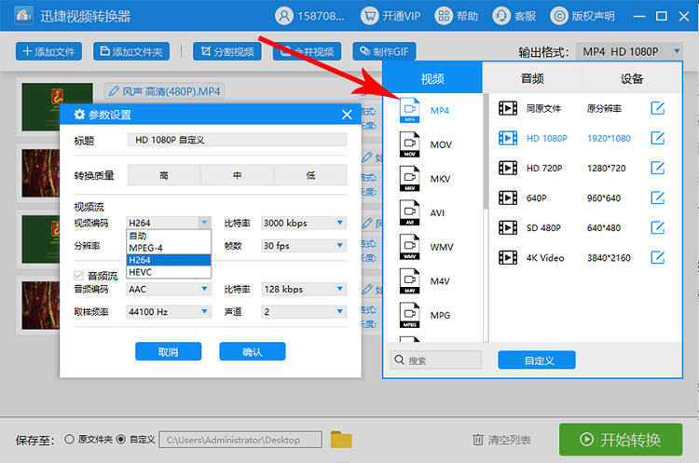
Task: Click the format list vertical scrollbar
Action: click(x=486, y=152)
